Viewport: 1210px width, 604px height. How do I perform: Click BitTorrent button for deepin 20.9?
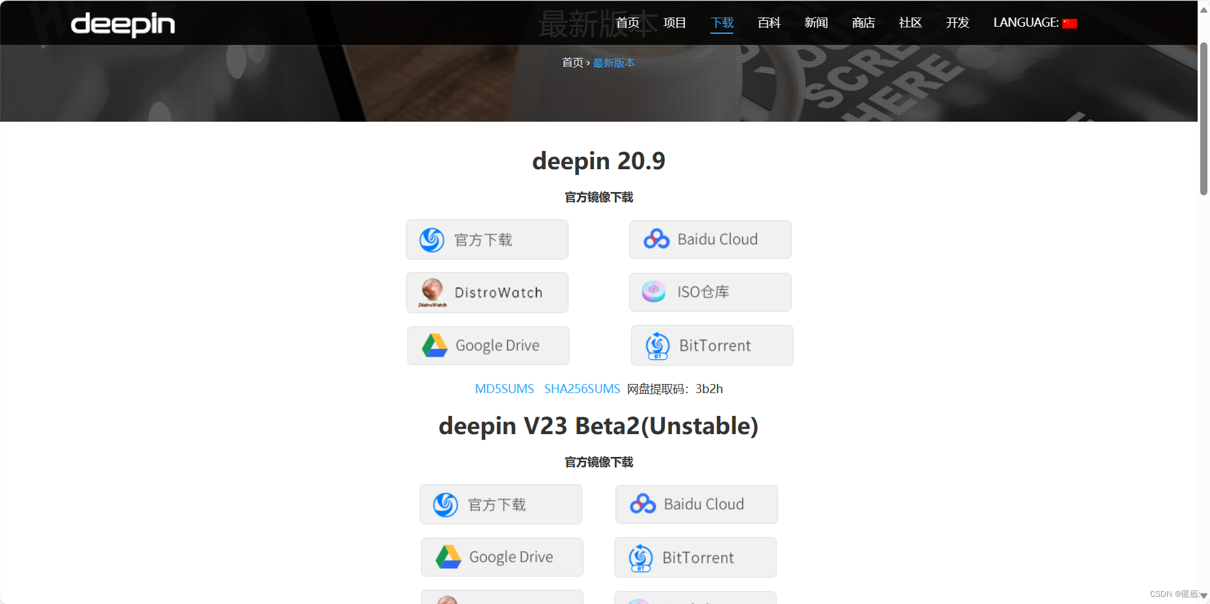click(712, 346)
